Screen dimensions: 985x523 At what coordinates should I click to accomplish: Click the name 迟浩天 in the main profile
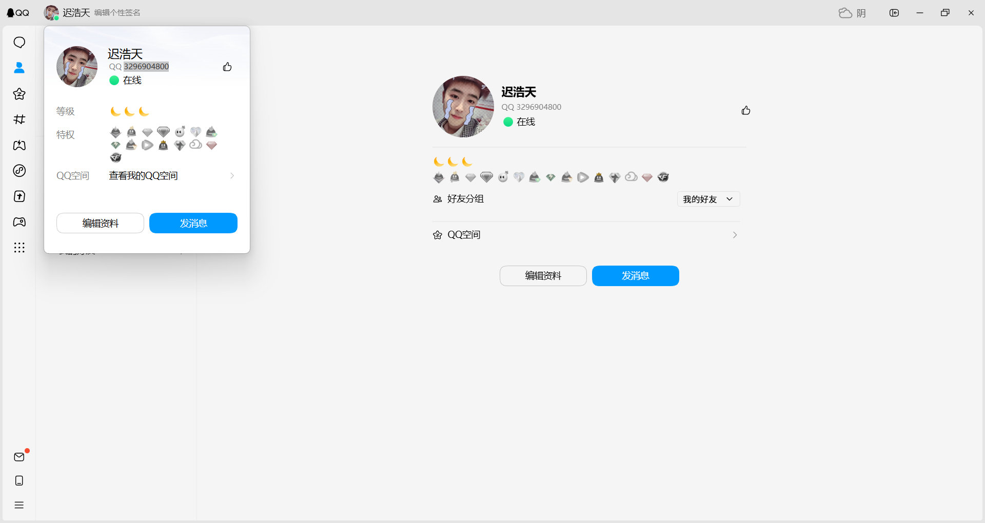click(x=519, y=92)
